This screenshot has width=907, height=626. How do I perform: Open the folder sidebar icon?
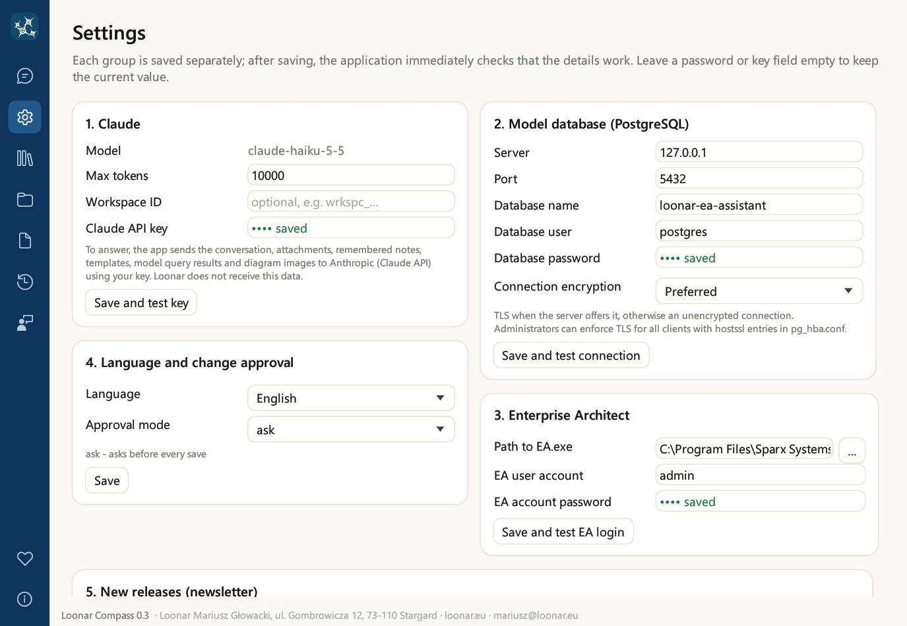(25, 200)
